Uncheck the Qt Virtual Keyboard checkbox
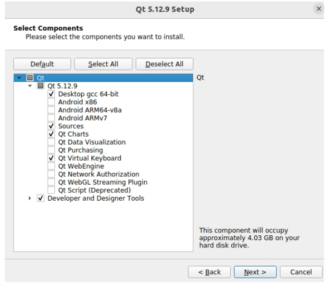Image resolution: width=325 pixels, height=283 pixels. click(51, 158)
